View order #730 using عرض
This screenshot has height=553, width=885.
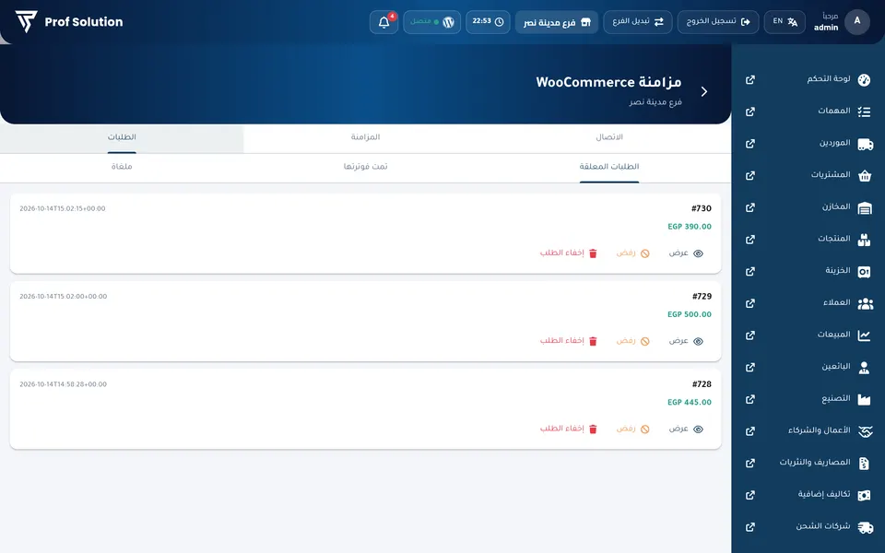coord(686,253)
